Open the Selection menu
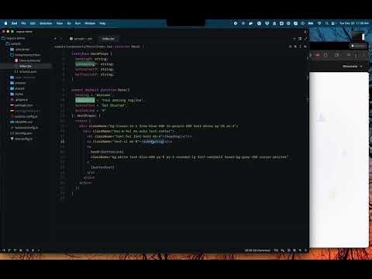The height and width of the screenshot is (279, 372). click(x=46, y=23)
